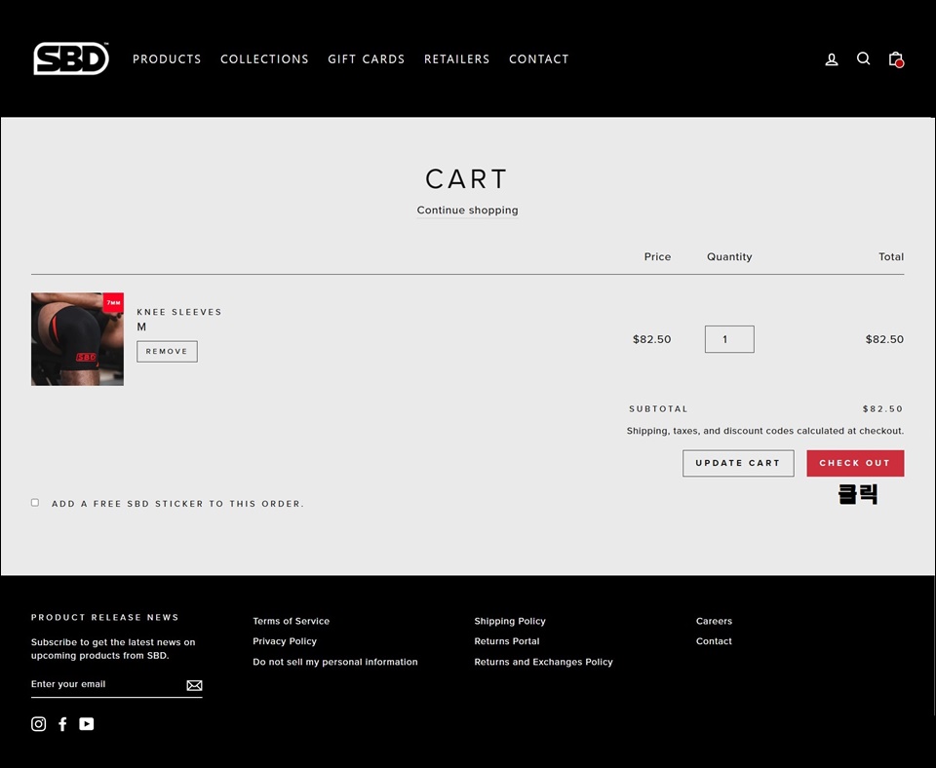The height and width of the screenshot is (768, 936).
Task: Open Returns Portal footer link
Action: coord(507,641)
